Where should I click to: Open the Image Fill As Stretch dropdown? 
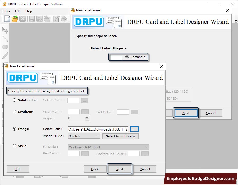(x=84, y=136)
